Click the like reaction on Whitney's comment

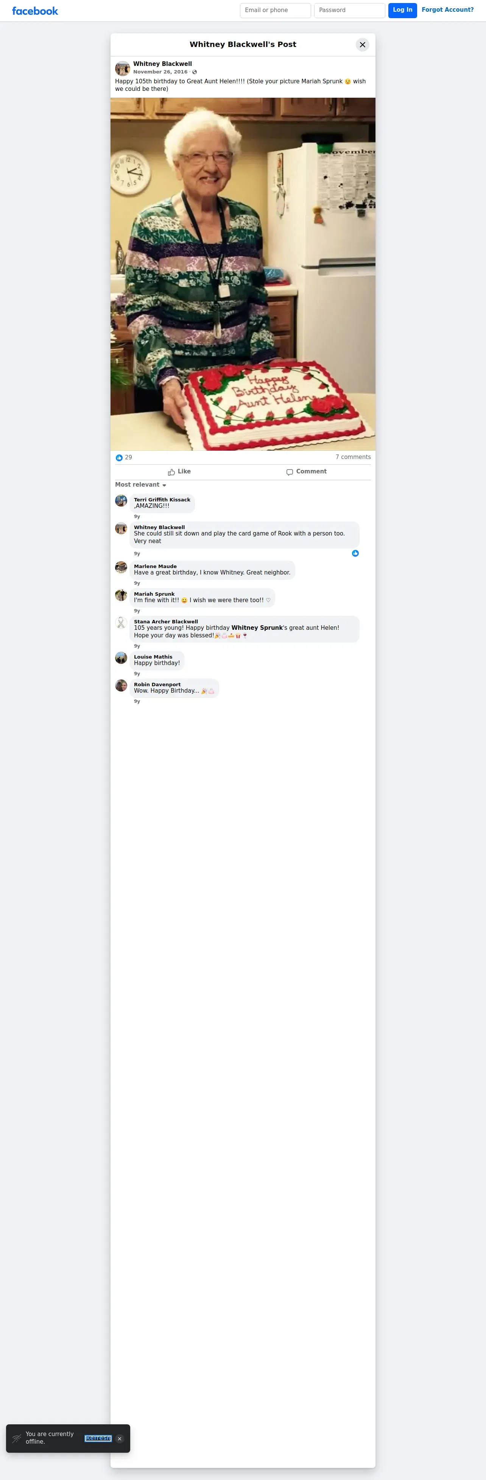[x=355, y=553]
